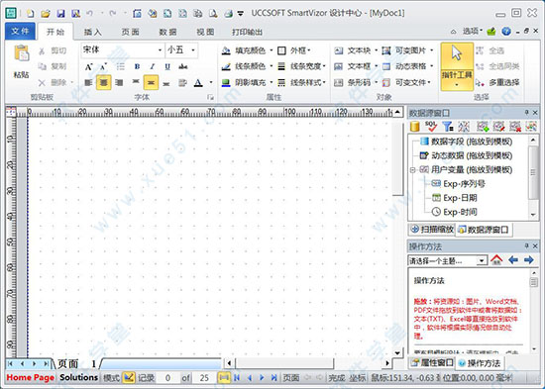Switch to the View (视图) tab
This screenshot has width=545, height=389.
[x=205, y=32]
